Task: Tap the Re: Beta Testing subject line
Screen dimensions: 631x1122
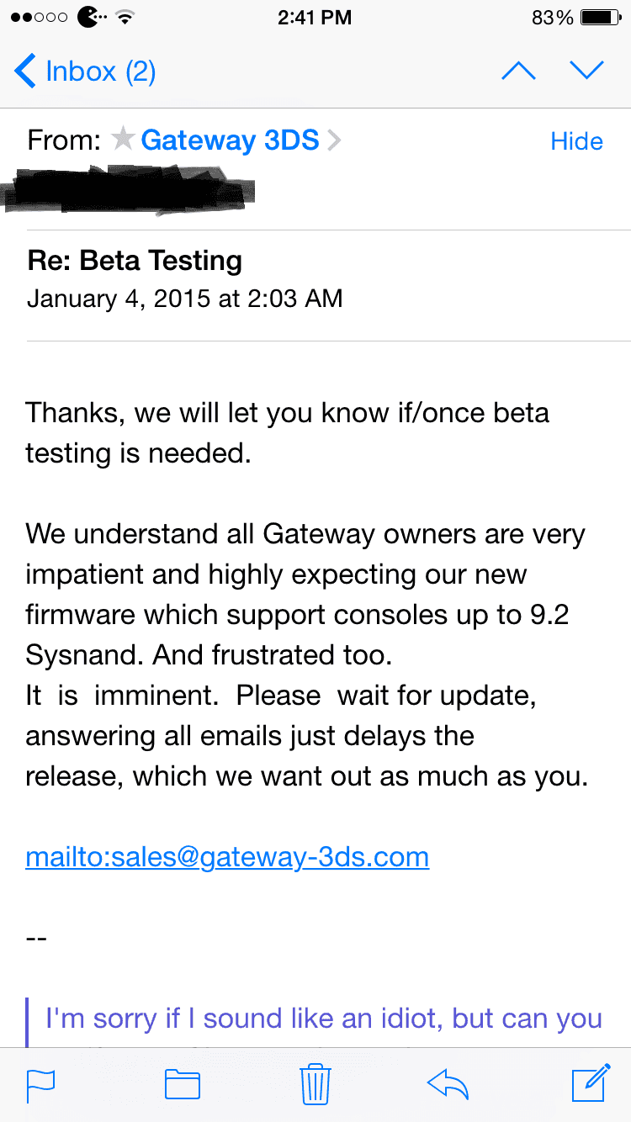Action: coord(135,261)
